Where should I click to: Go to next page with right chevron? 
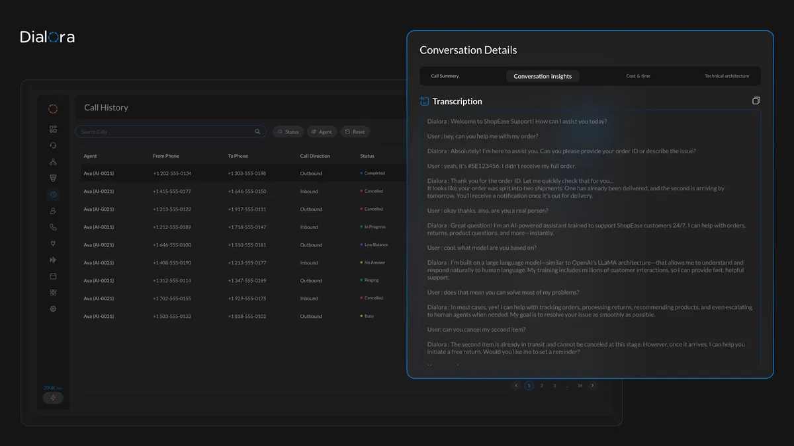click(592, 385)
